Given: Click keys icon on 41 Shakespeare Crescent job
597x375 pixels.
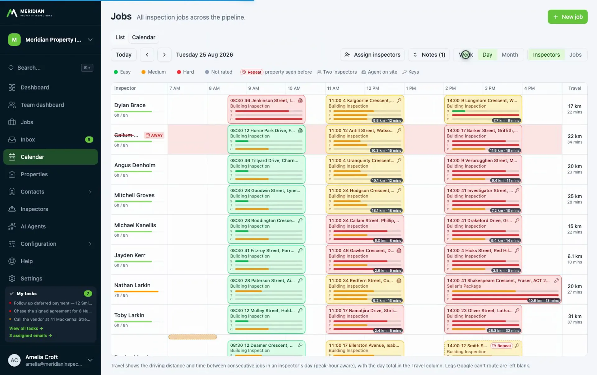Looking at the screenshot, I should (556, 280).
